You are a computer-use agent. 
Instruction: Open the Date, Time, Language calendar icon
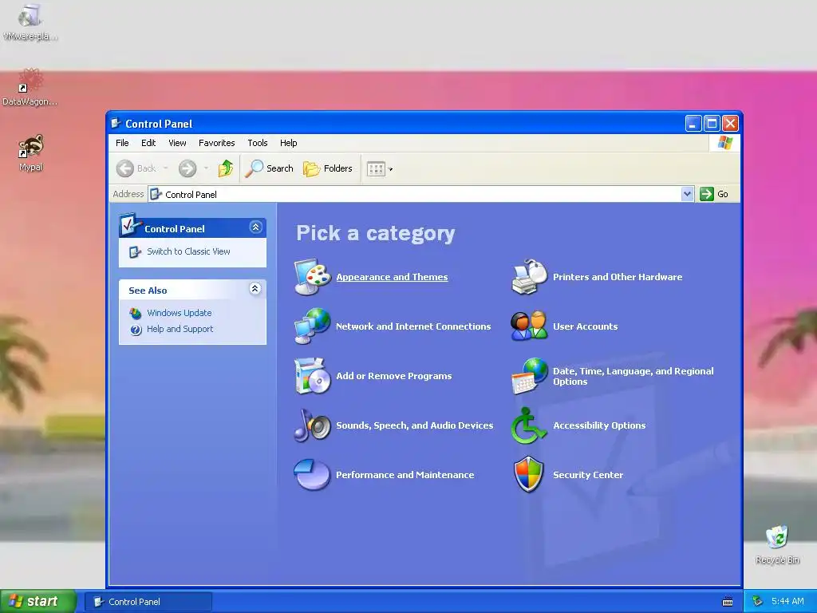click(x=529, y=376)
